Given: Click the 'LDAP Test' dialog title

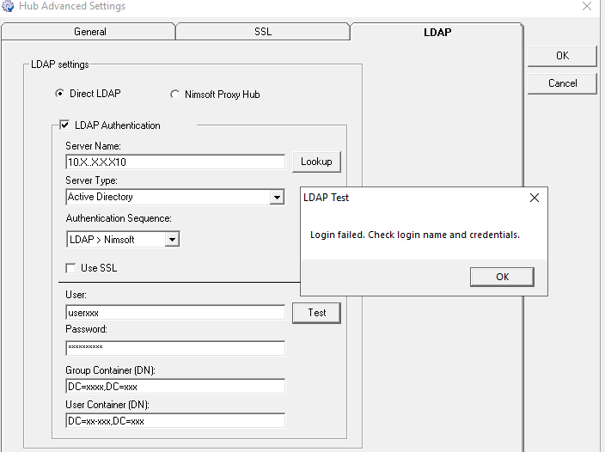Looking at the screenshot, I should [326, 198].
